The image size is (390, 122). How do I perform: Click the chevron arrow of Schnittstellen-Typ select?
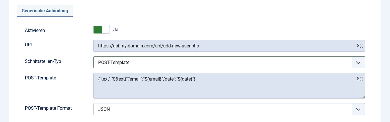(358, 62)
